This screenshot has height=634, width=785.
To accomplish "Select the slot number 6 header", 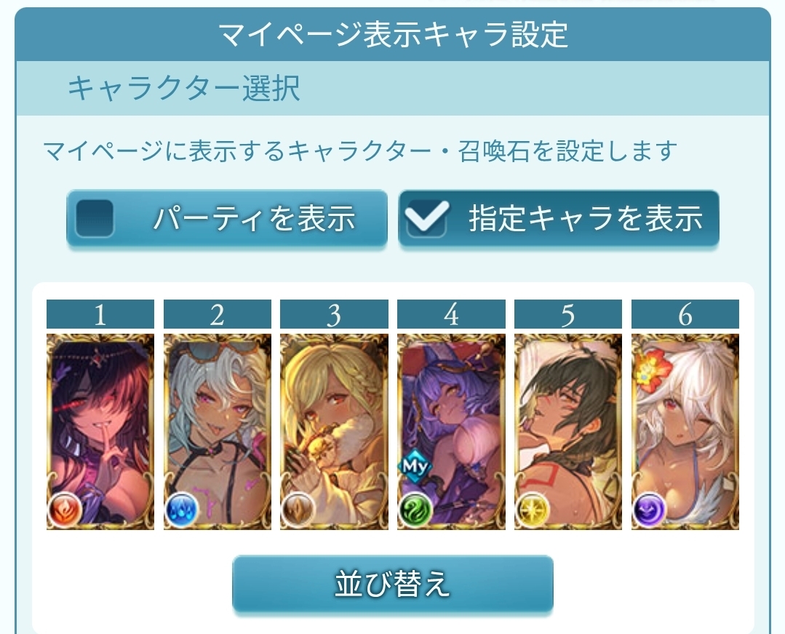I will [685, 314].
